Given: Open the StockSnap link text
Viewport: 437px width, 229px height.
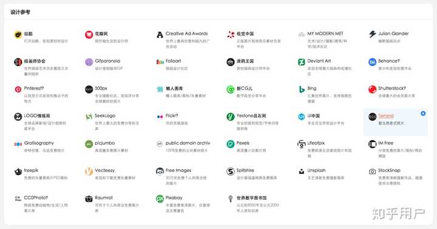Looking at the screenshot, I should click(389, 170).
